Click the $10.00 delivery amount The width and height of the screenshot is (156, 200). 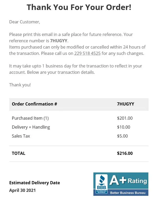click(x=124, y=127)
